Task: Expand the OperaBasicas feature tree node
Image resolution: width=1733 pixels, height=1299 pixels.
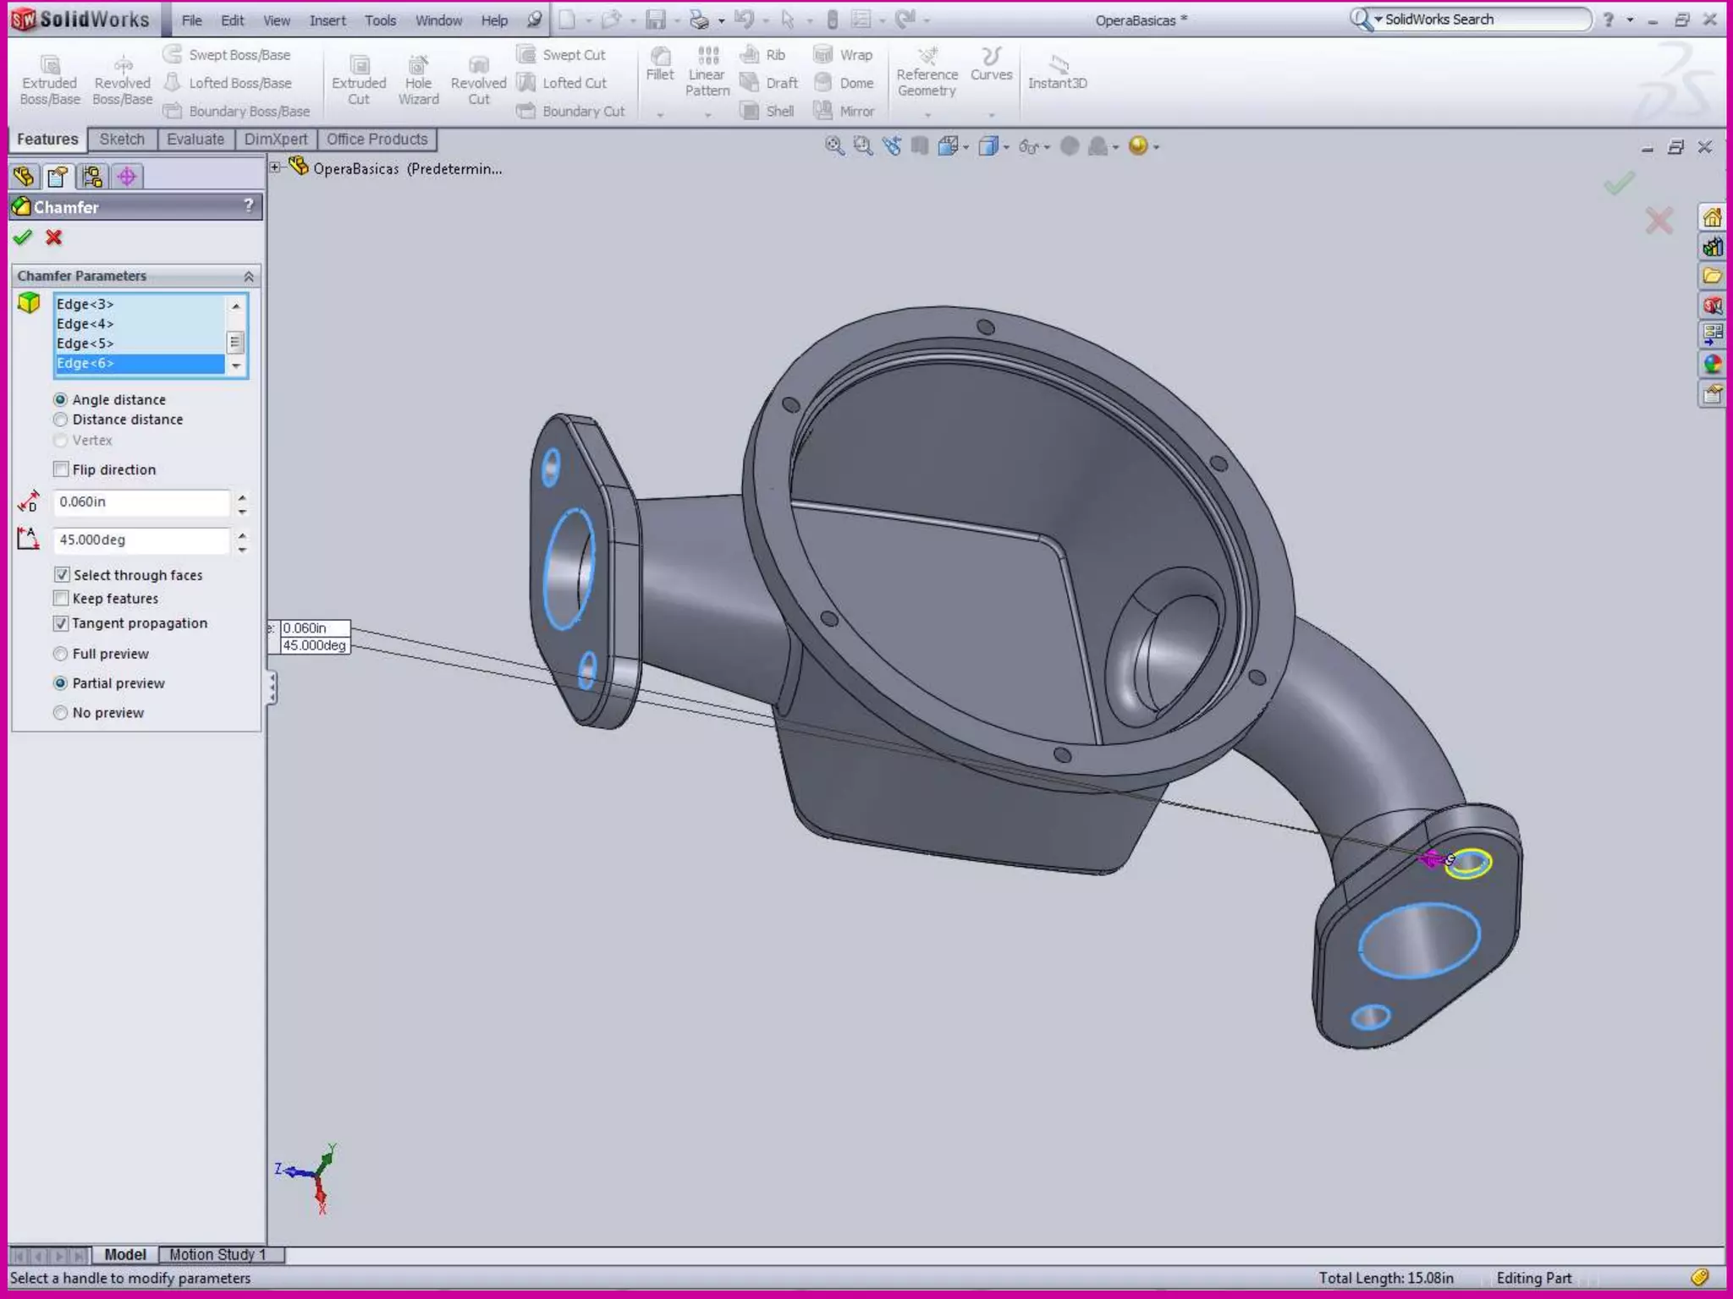Action: click(x=275, y=167)
